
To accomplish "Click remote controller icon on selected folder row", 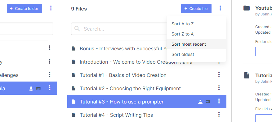I will [38, 88].
